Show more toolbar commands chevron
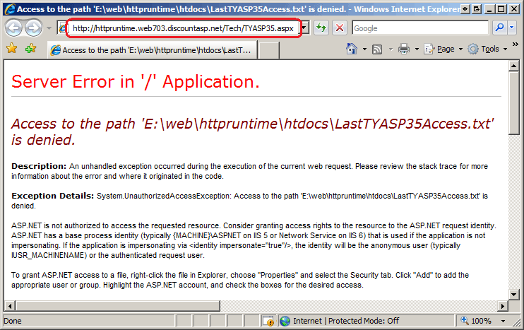The width and height of the screenshot is (524, 330). (x=516, y=44)
